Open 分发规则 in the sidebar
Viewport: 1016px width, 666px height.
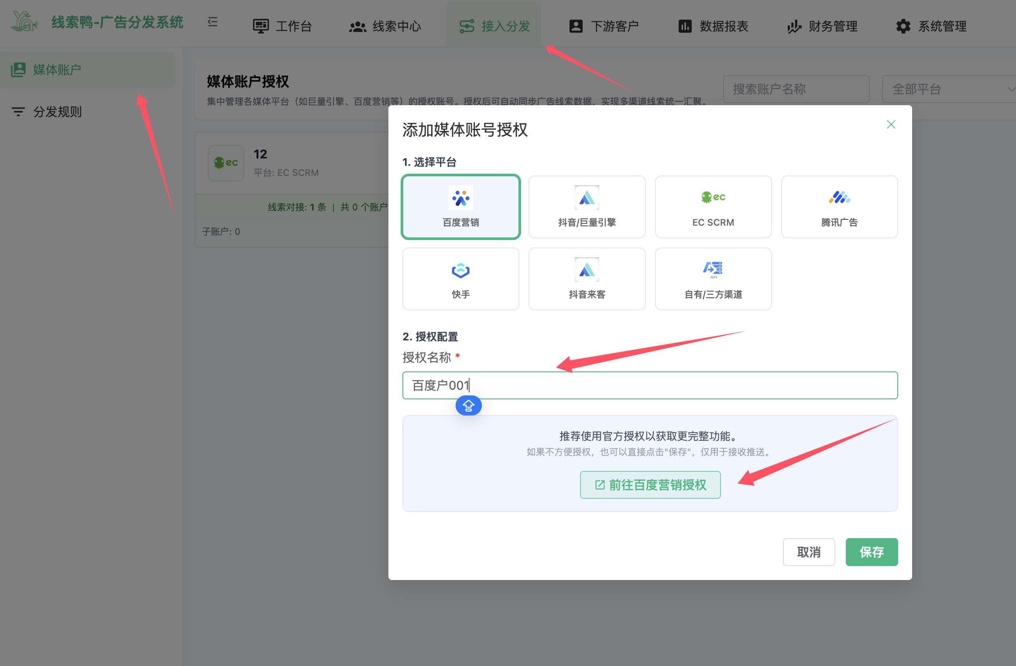[x=58, y=112]
